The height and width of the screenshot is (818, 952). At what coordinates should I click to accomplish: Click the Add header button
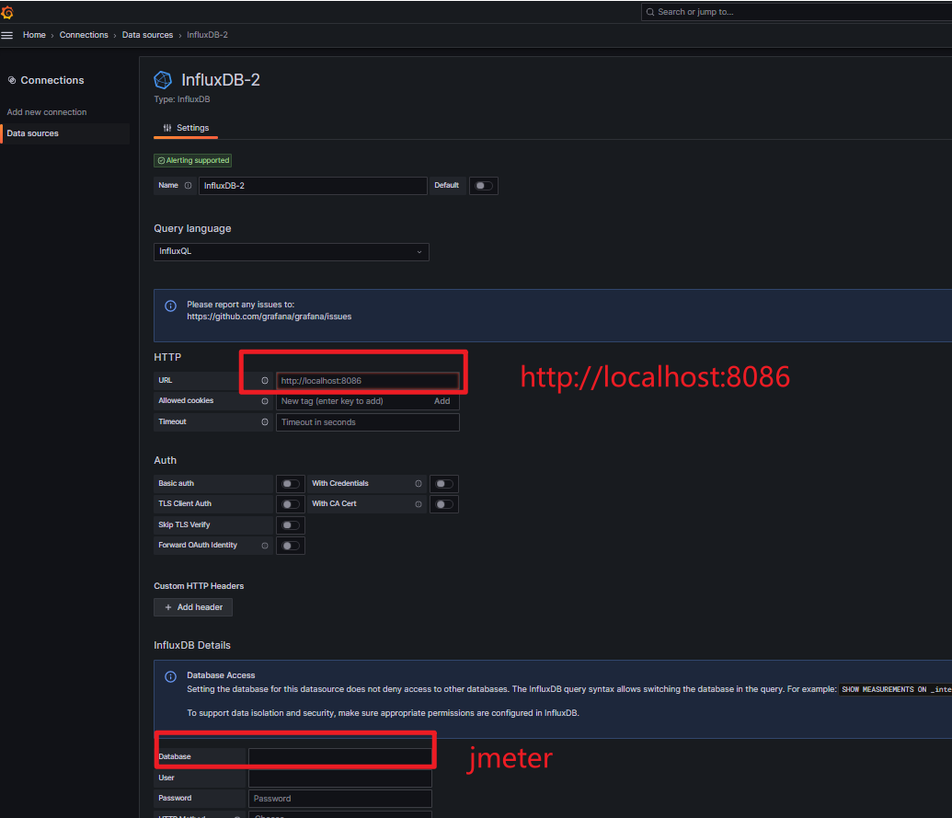[x=193, y=607]
